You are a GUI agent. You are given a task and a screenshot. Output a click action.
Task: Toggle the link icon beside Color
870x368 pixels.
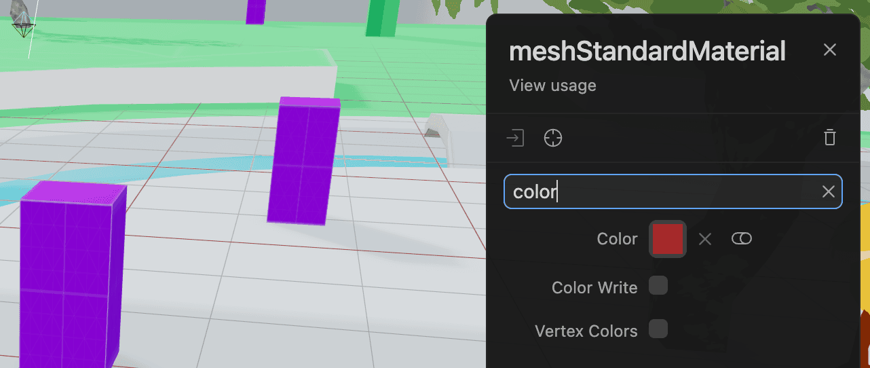coord(742,239)
